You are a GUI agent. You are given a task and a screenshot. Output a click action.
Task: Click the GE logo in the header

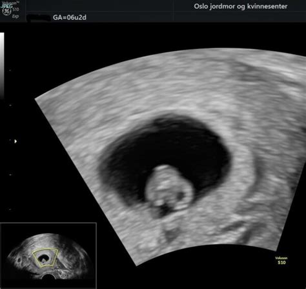pyautogui.click(x=6, y=11)
